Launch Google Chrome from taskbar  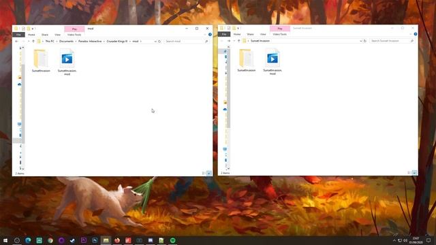coord(50,240)
